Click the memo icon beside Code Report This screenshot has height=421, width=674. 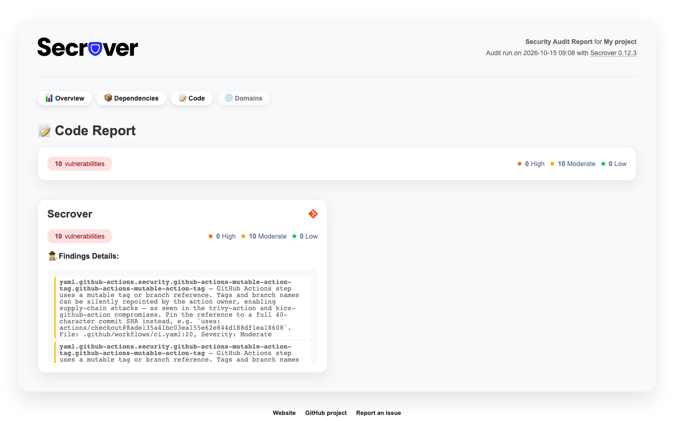click(44, 131)
